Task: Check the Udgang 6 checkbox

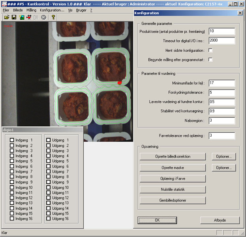Action: 49,166
